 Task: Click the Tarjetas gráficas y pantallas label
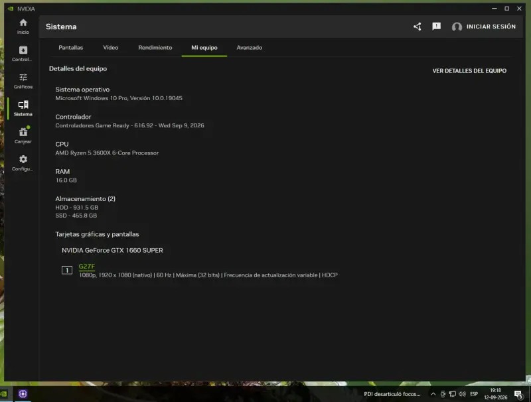[97, 234]
